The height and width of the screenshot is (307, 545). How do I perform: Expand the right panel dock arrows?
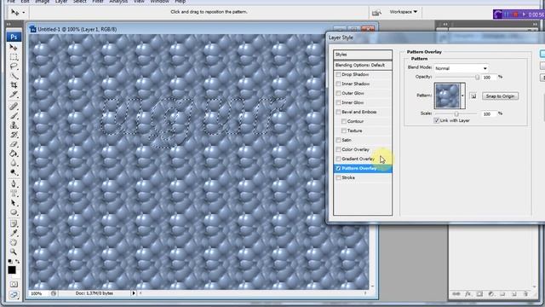click(445, 24)
